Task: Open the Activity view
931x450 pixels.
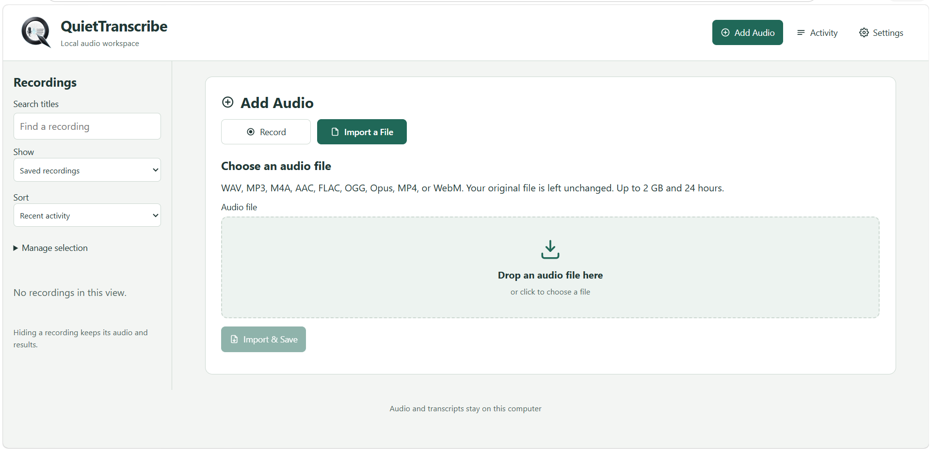Action: coord(817,32)
